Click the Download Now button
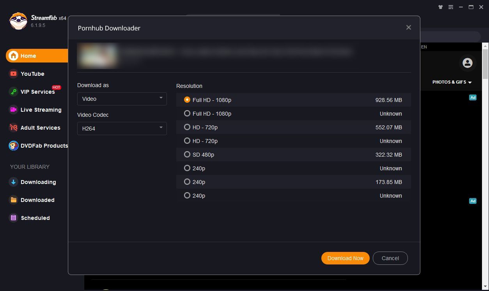 point(345,258)
